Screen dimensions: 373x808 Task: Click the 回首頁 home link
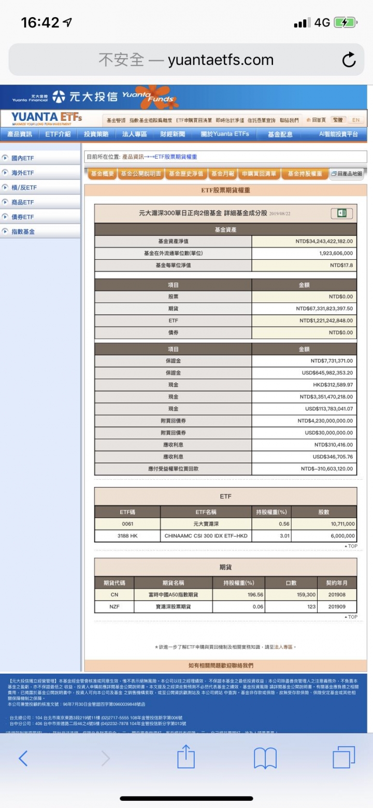tap(316, 120)
